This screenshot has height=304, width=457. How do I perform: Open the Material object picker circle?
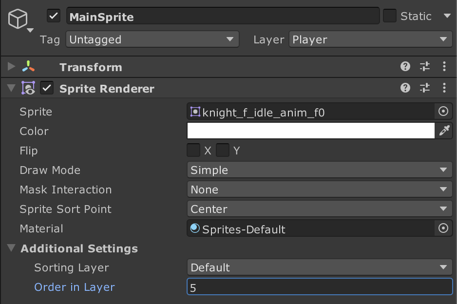coord(443,228)
